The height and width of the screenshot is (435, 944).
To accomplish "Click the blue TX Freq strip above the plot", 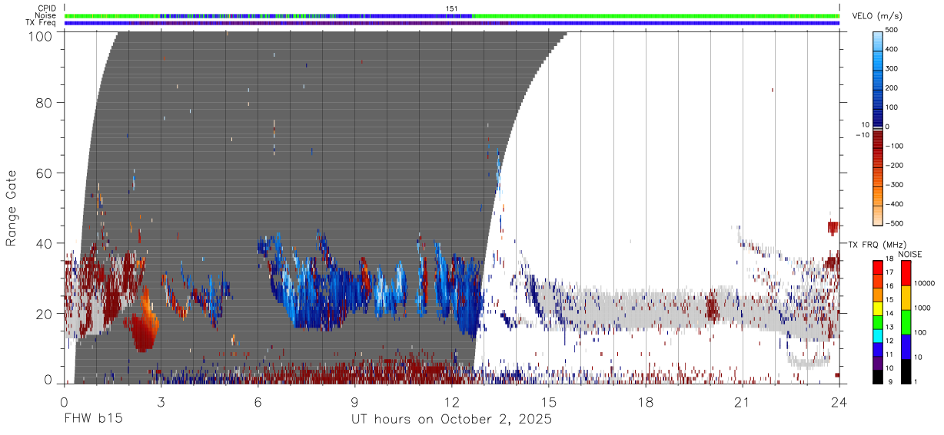I will tap(452, 23).
